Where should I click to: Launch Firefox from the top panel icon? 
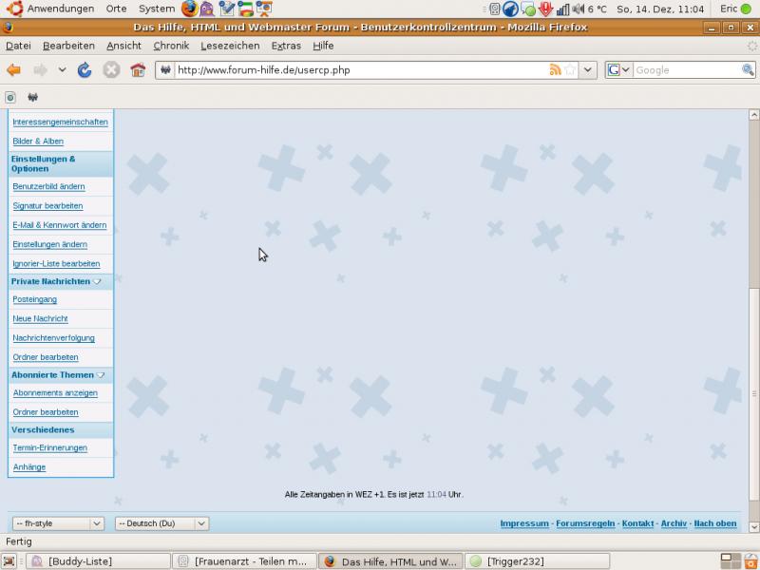[x=189, y=9]
